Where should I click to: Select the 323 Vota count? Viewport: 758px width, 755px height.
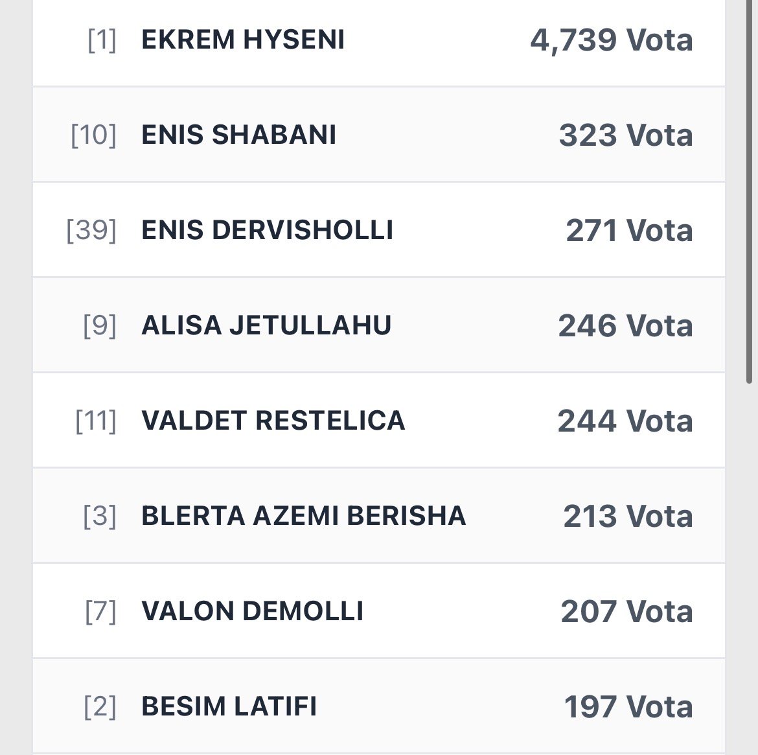click(x=626, y=135)
